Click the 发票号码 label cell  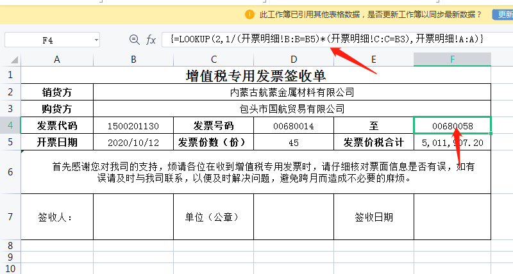[x=214, y=125]
